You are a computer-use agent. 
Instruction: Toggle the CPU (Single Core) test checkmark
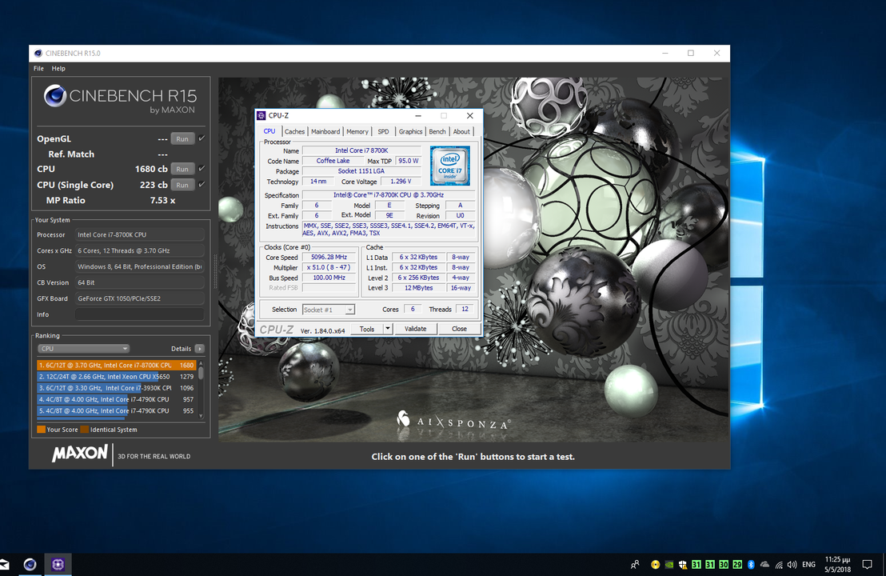coord(202,184)
